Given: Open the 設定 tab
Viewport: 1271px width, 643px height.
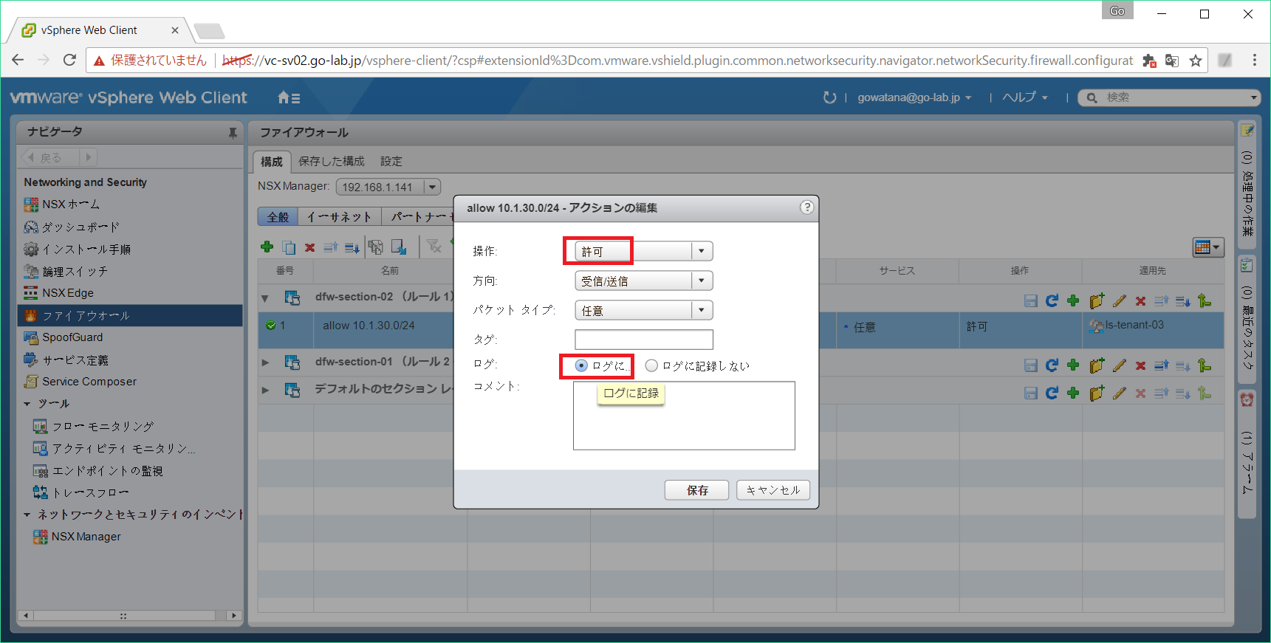Looking at the screenshot, I should point(391,161).
